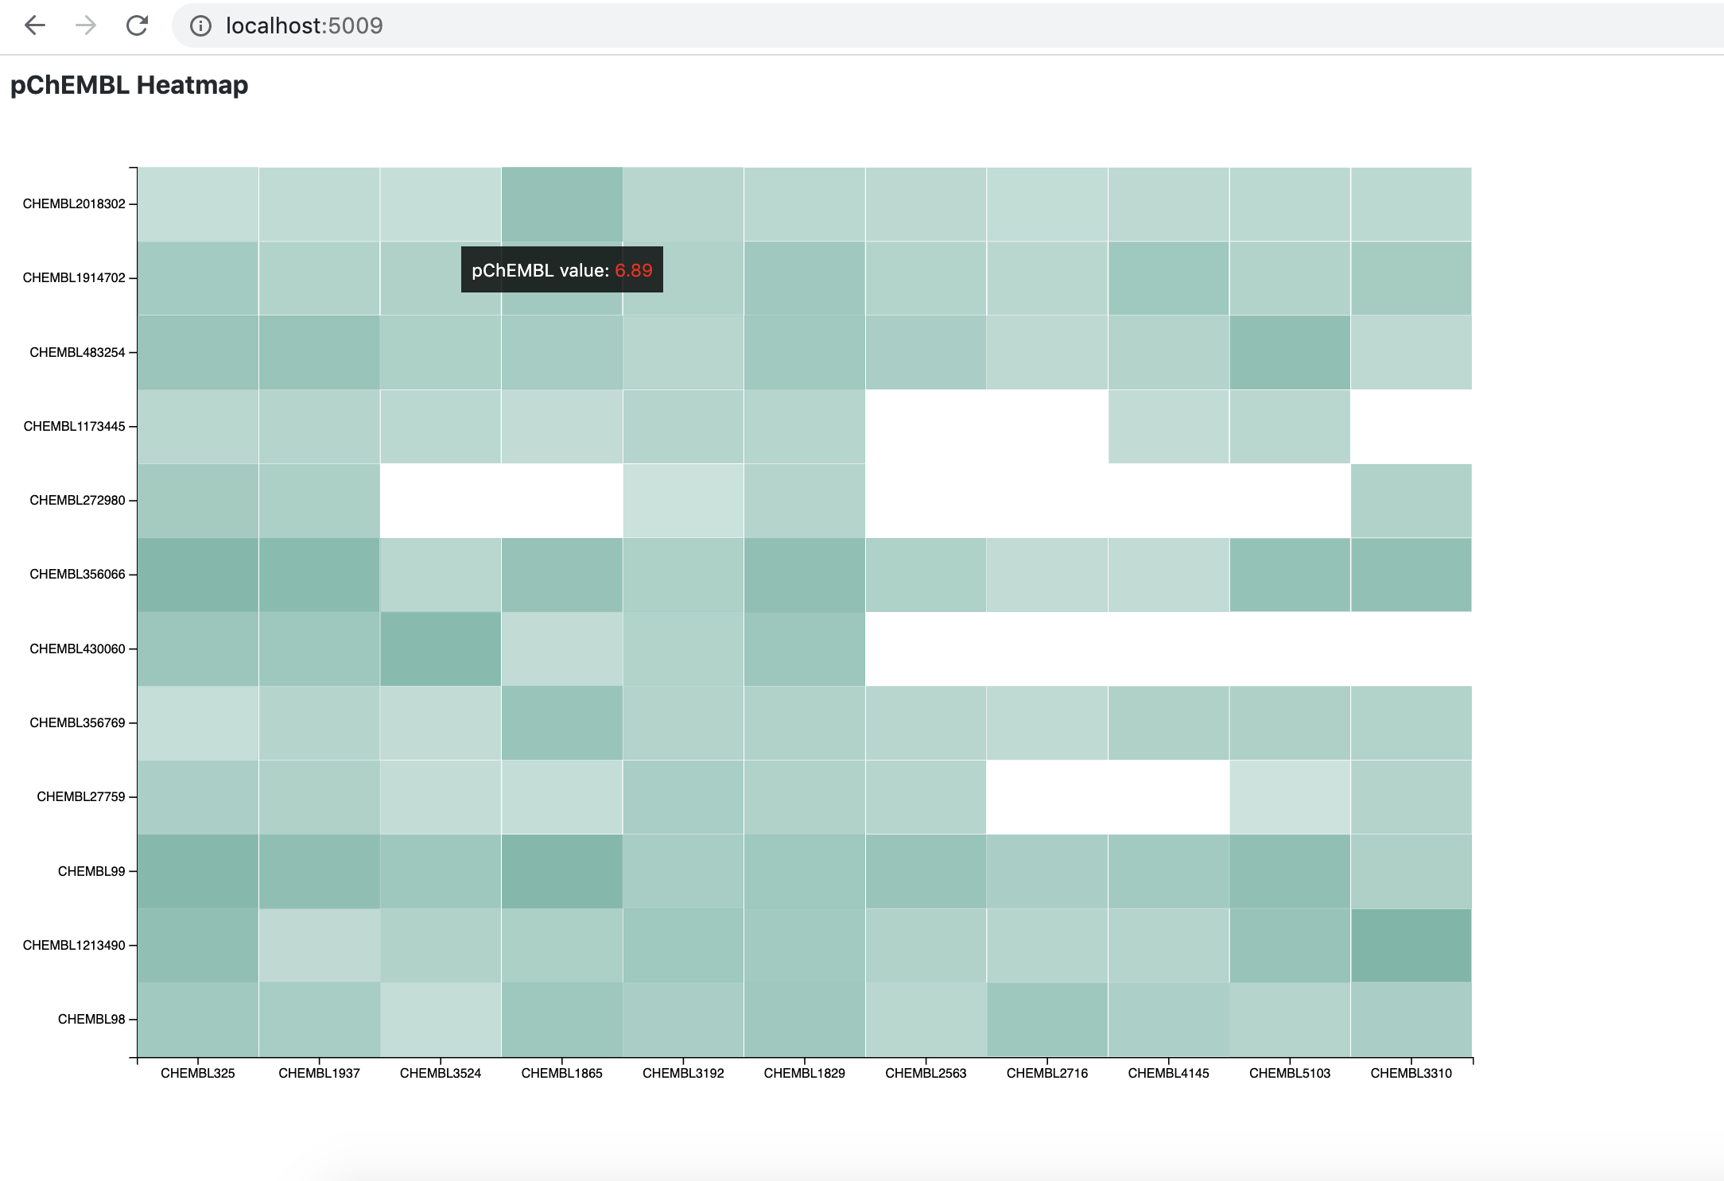Click x-axis label CHEMBL325
1724x1181 pixels.
pos(198,1073)
